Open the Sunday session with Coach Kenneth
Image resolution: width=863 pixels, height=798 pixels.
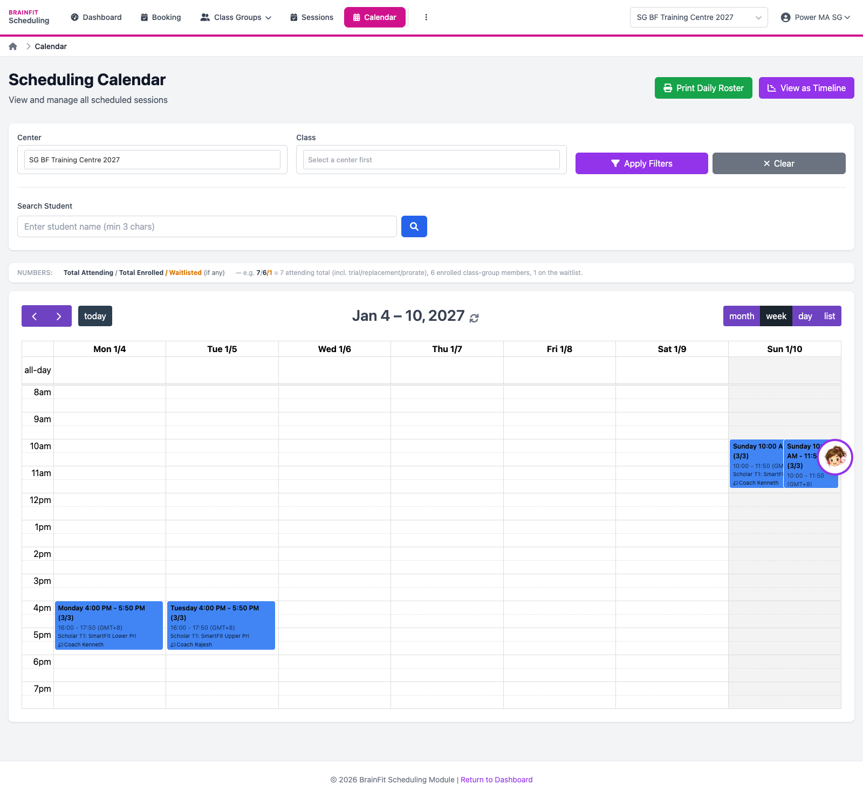tap(756, 464)
